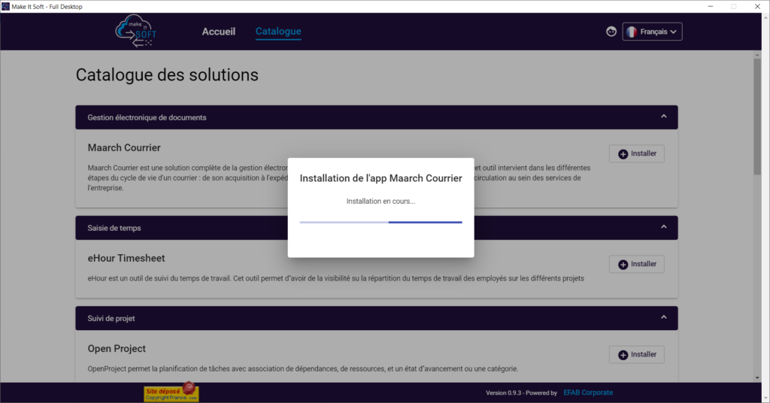The width and height of the screenshot is (770, 403).
Task: Click the Open Project heading
Action: click(x=117, y=349)
